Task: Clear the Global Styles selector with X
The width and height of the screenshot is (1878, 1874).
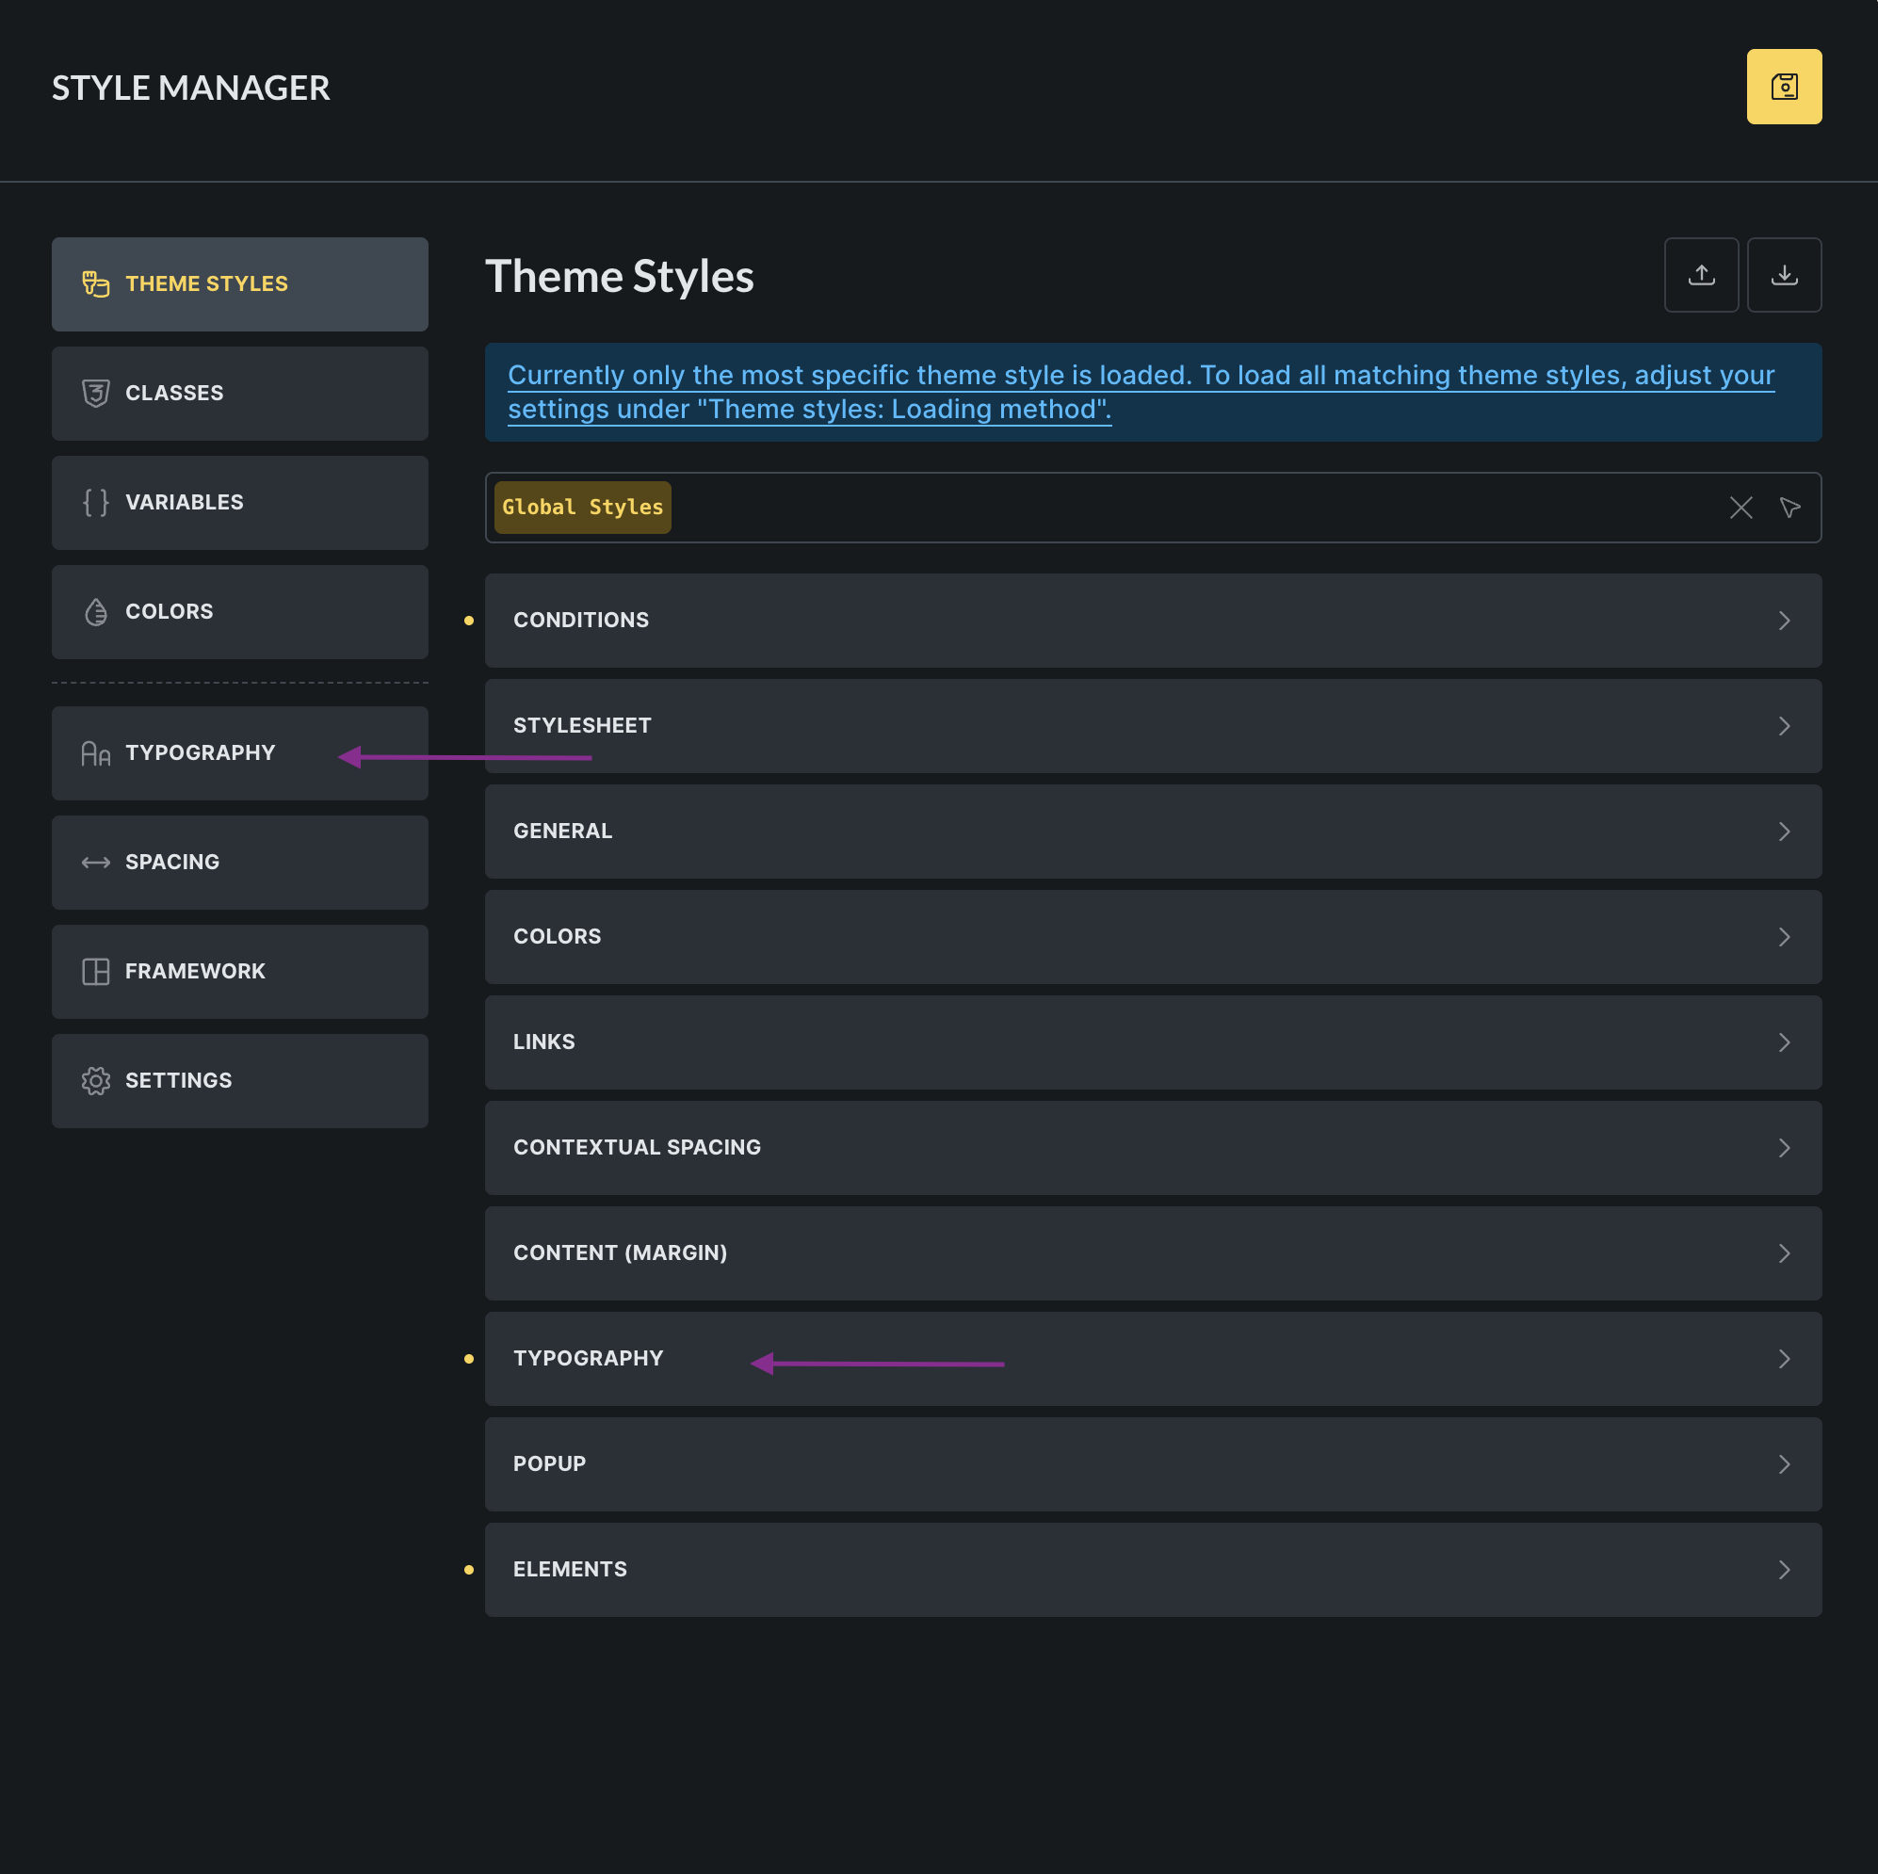Action: point(1740,508)
